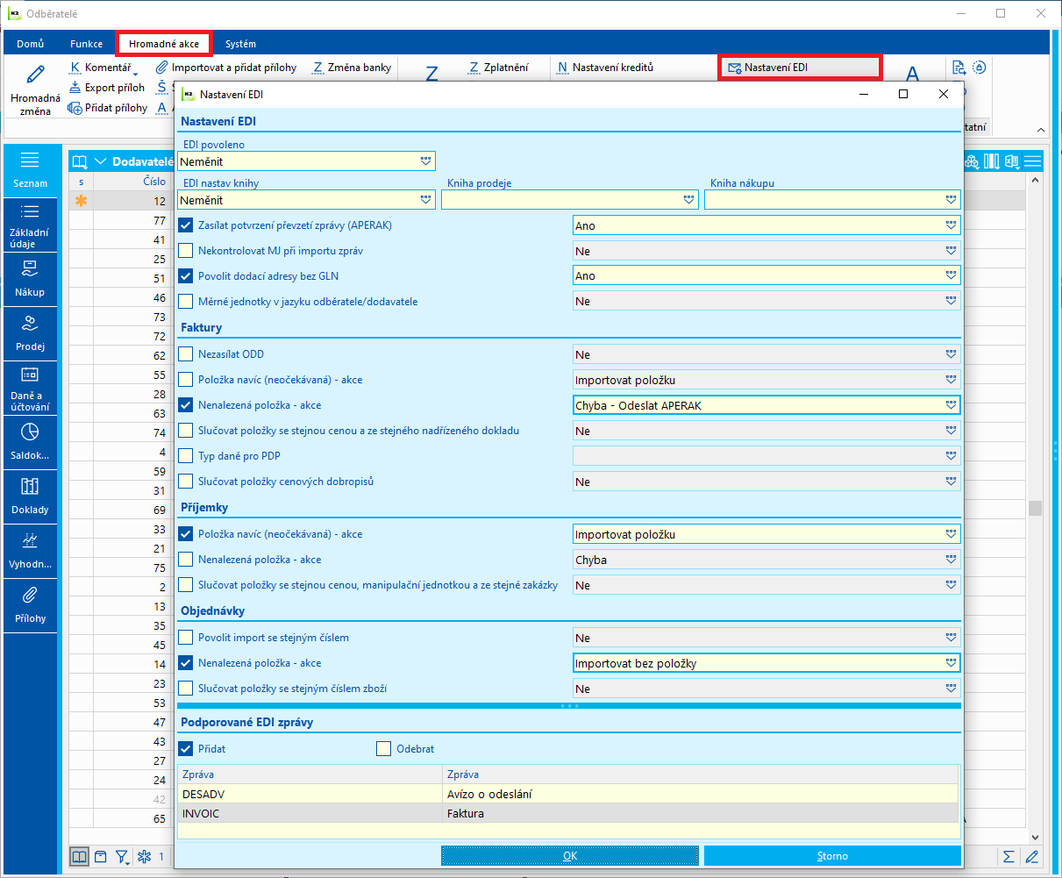Check the Odebrat checkbox
This screenshot has width=1062, height=878.
pos(383,749)
